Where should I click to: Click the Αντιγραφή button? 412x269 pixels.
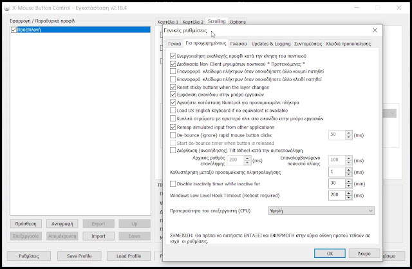click(x=62, y=224)
